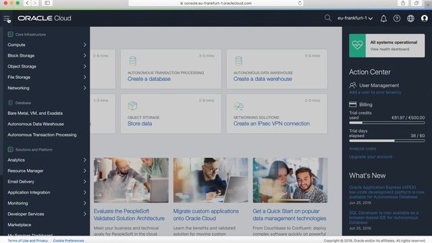Click the Database section icon
Screen dimensions: 432x243
pos(11,103)
